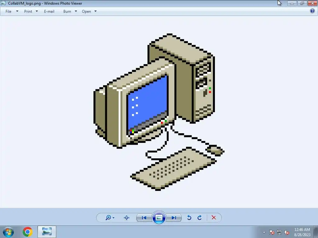Image resolution: width=318 pixels, height=238 pixels.
Task: Delete the image with red X
Action: point(214,218)
